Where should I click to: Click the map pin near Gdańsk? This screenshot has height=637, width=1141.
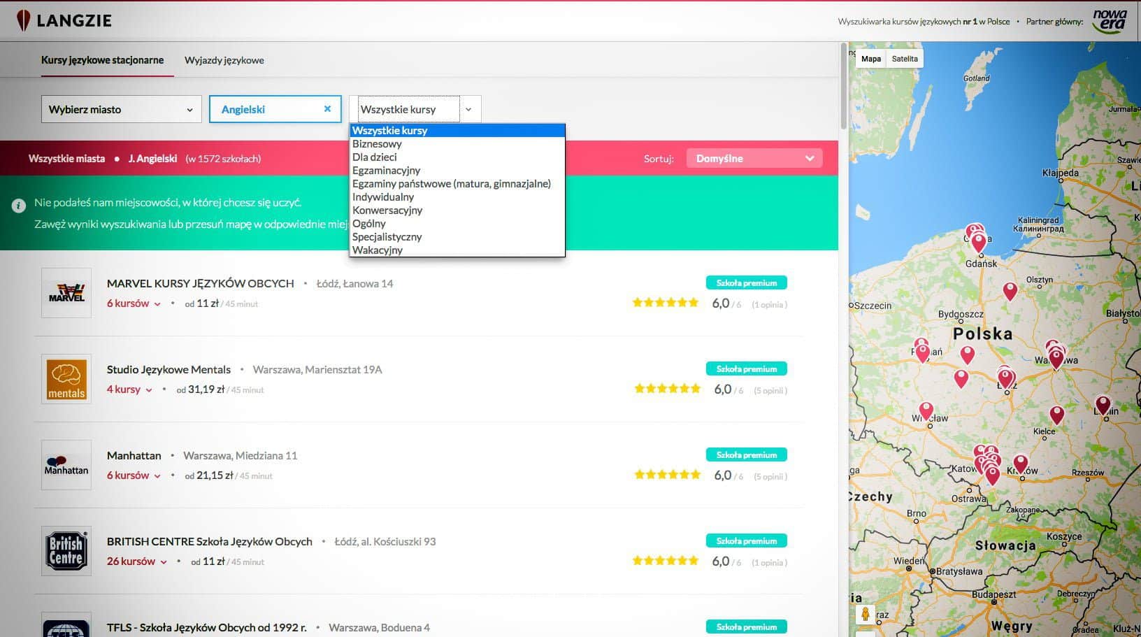(979, 242)
